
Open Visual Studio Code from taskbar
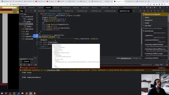[x=18, y=93]
